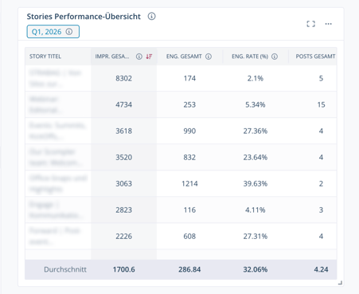
Task: Select impressions value 2823
Action: (x=123, y=210)
